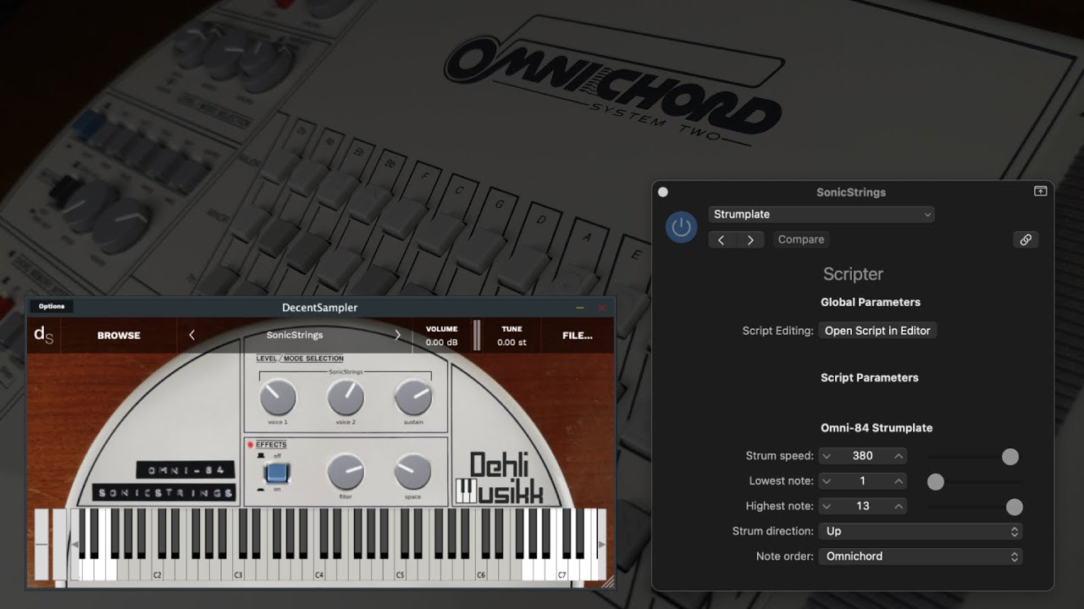Image resolution: width=1084 pixels, height=609 pixels.
Task: Click the Lowest note slider handle
Action: (936, 482)
